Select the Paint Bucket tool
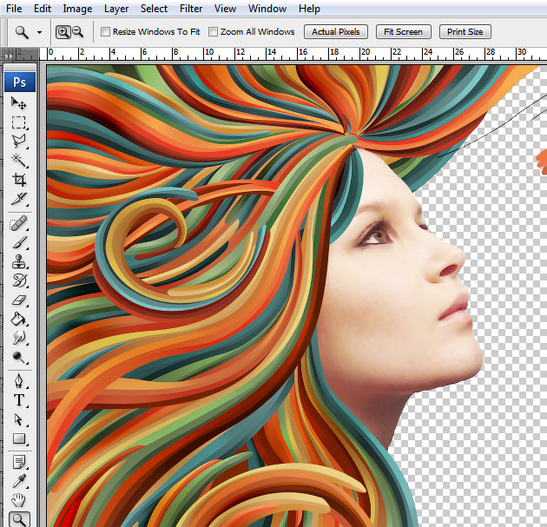Image resolution: width=547 pixels, height=527 pixels. pyautogui.click(x=19, y=319)
